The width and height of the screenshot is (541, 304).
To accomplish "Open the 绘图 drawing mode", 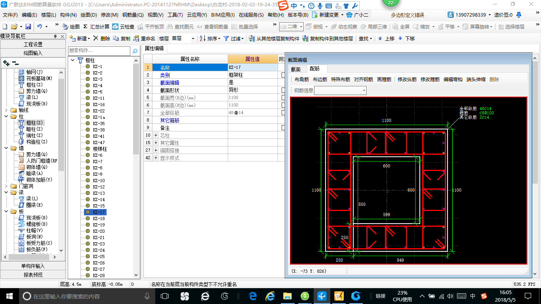I will click(x=71, y=27).
